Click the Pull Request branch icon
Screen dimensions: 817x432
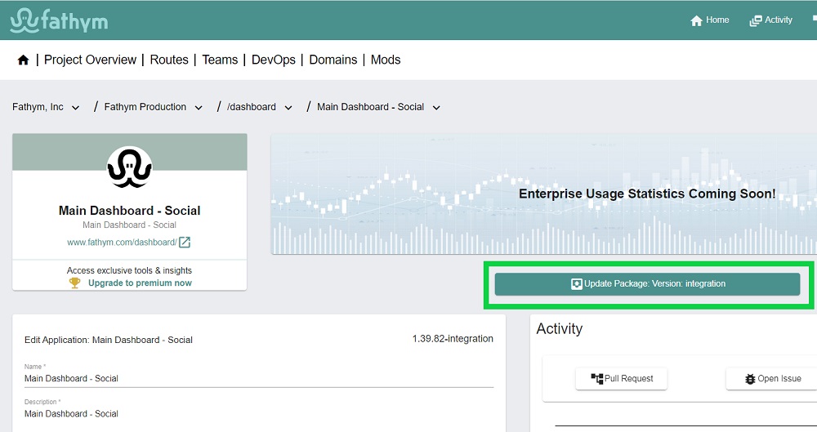click(x=596, y=378)
